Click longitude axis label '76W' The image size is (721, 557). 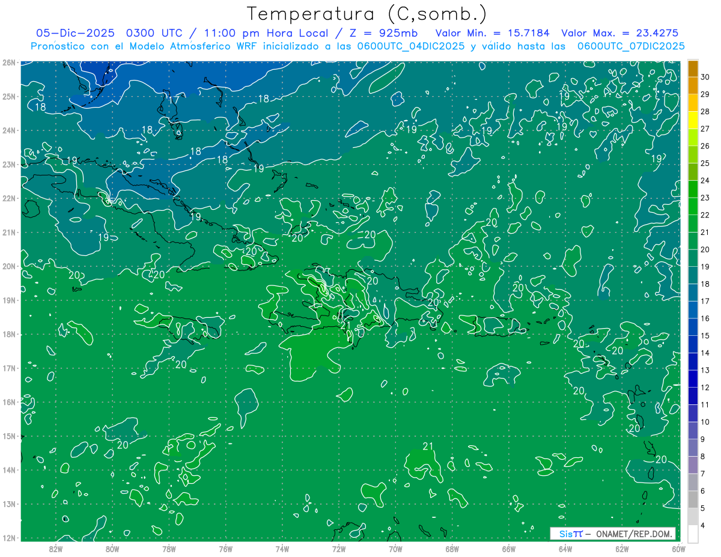tap(226, 549)
